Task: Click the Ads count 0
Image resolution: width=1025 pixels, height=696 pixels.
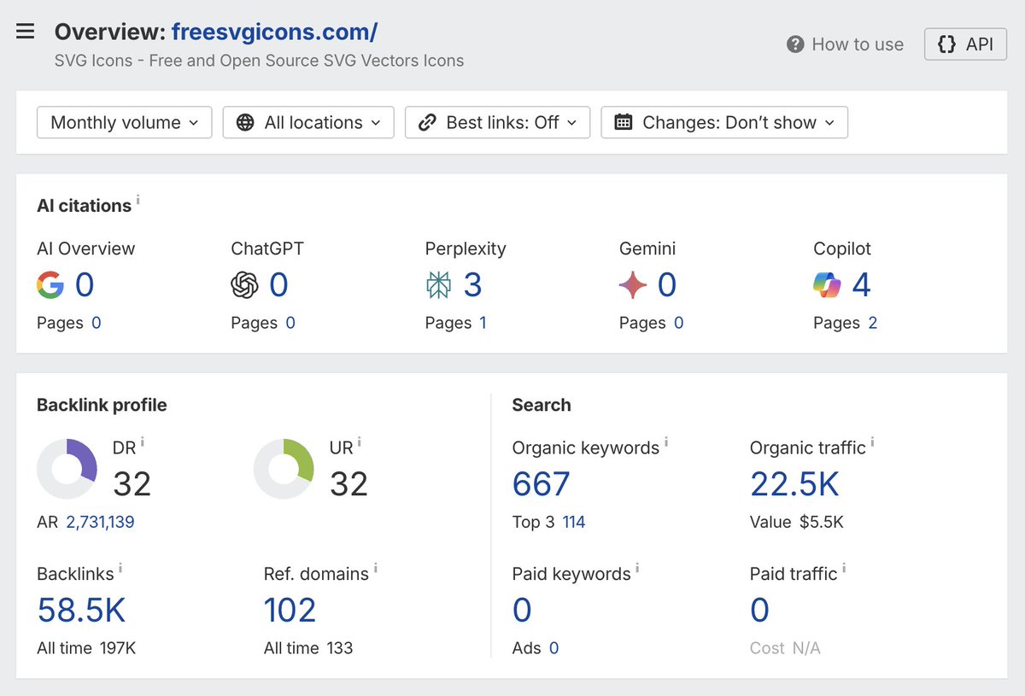Action: pyautogui.click(x=553, y=648)
